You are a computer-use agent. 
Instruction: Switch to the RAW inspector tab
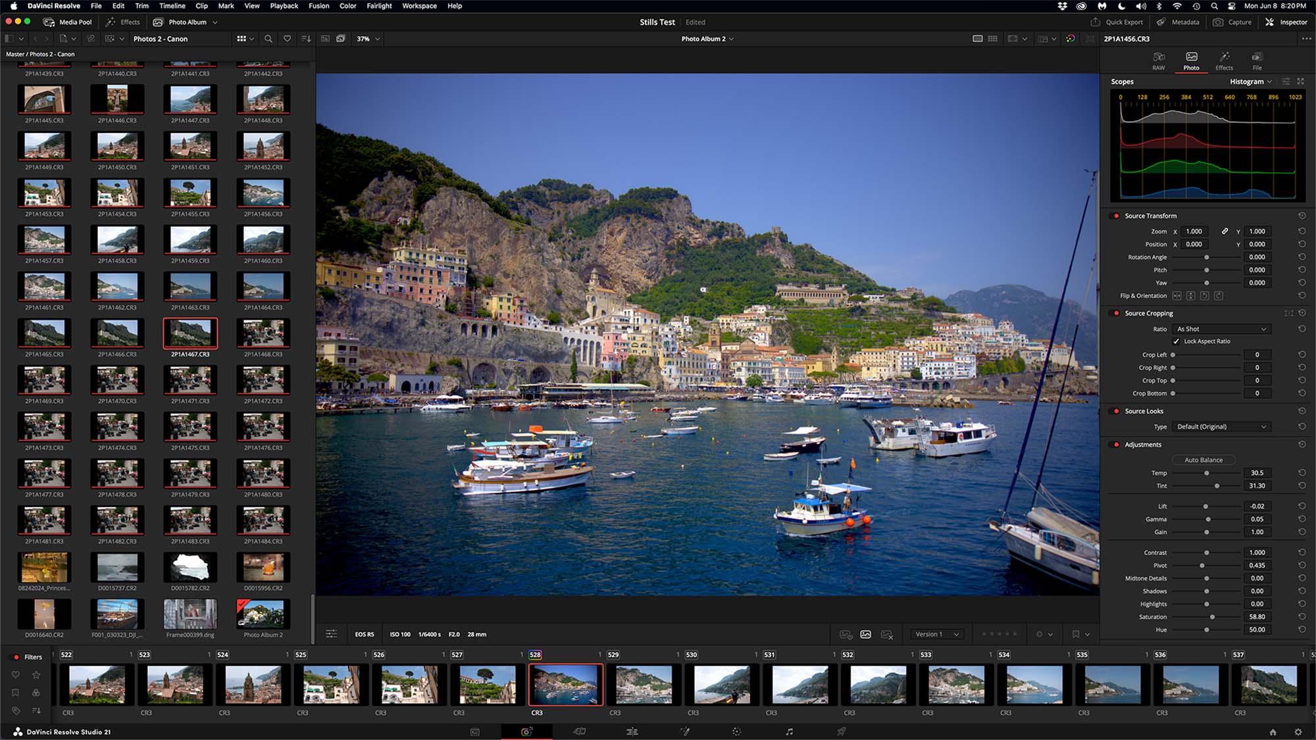coord(1159,61)
